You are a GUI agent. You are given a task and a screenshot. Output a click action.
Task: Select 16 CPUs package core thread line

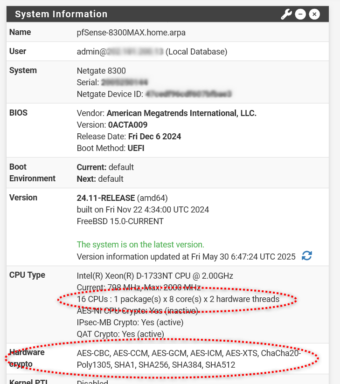click(x=178, y=299)
